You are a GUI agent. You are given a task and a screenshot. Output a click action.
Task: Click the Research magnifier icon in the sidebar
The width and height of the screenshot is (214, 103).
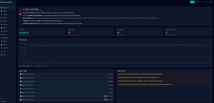click(x=1, y=31)
